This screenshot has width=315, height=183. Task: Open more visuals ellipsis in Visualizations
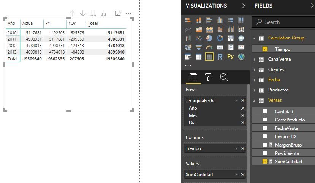pos(188,65)
